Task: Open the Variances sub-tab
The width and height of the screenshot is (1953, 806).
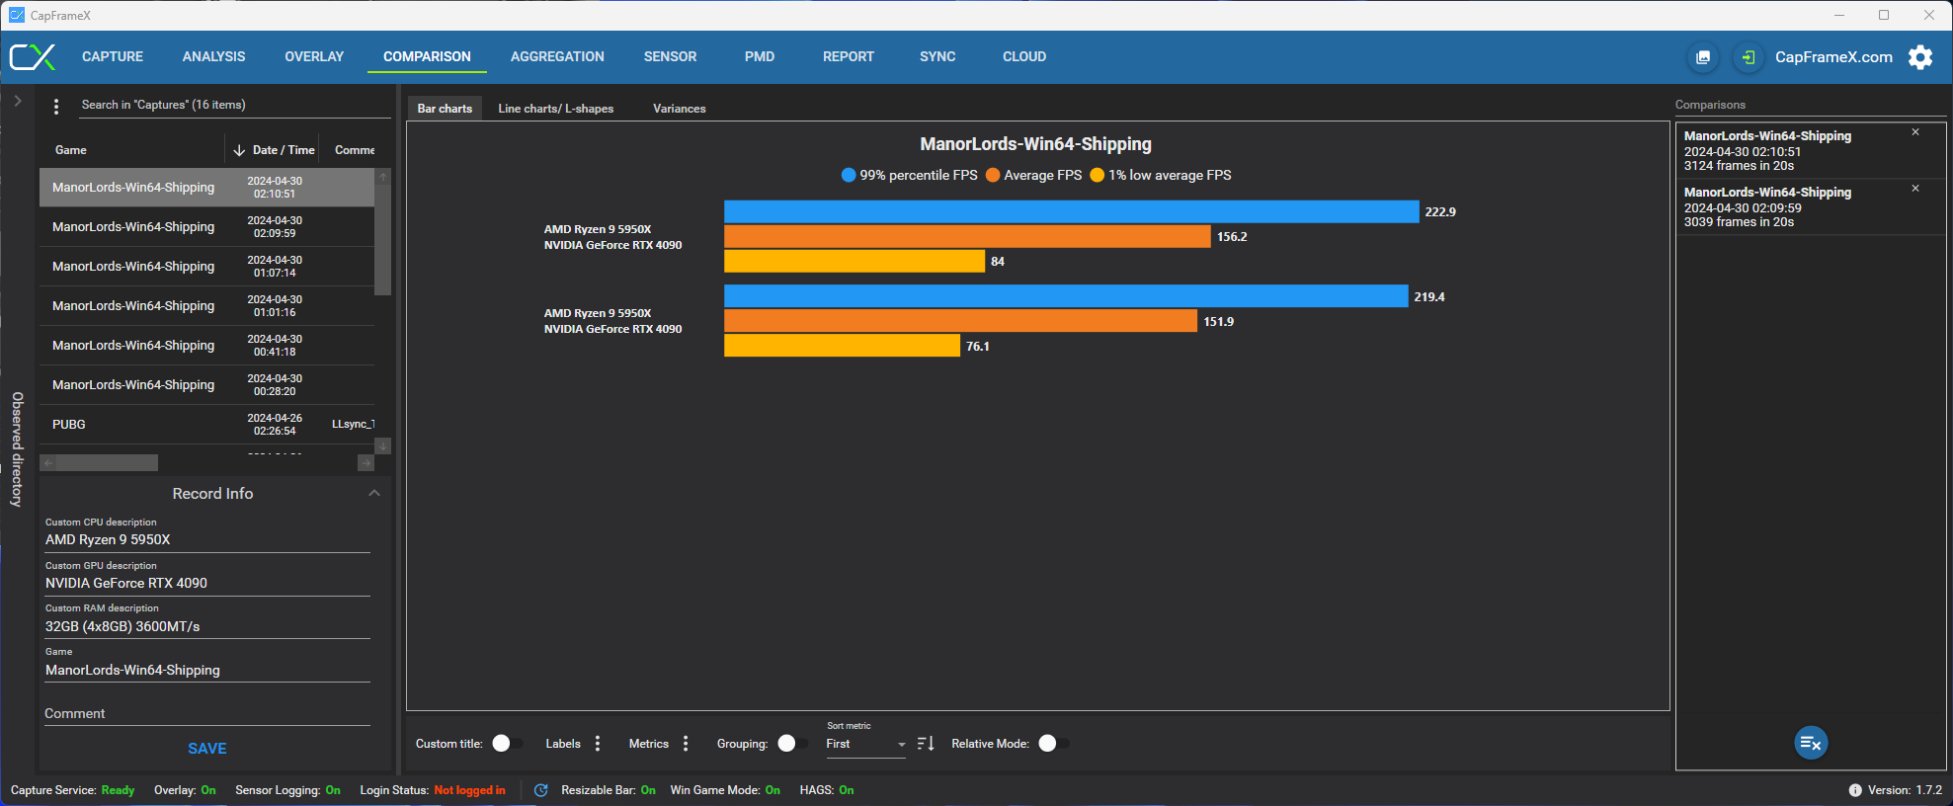Action: [680, 109]
